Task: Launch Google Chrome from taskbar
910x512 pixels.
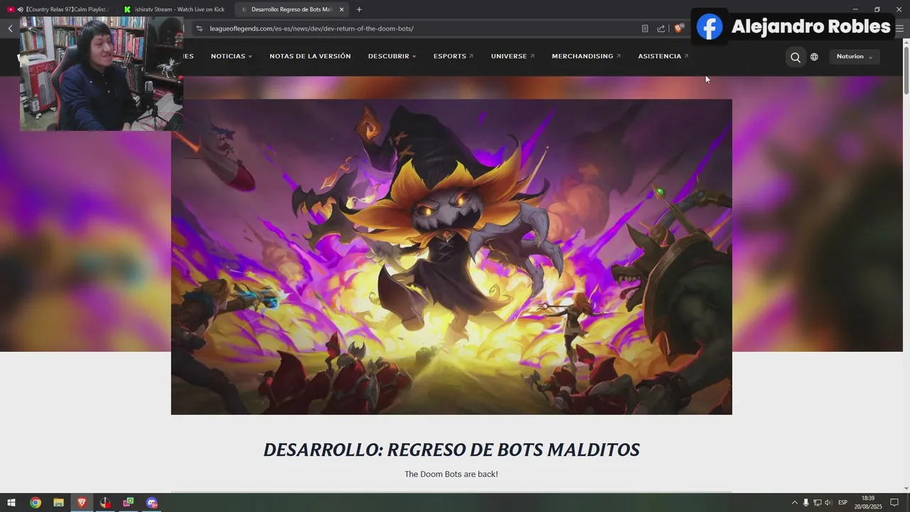Action: tap(35, 503)
